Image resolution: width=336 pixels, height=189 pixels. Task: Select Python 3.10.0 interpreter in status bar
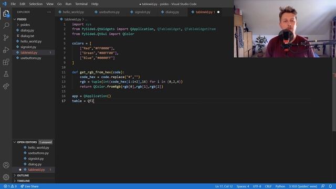(303, 186)
